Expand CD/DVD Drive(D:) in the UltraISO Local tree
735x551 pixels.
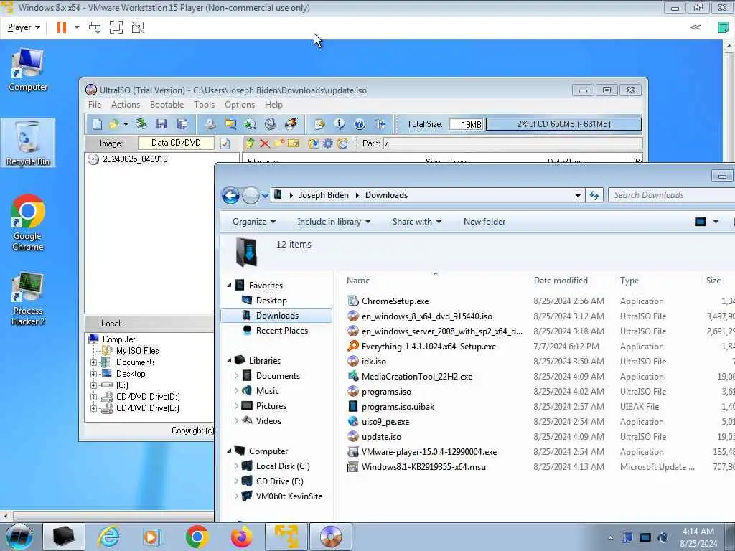click(x=94, y=397)
